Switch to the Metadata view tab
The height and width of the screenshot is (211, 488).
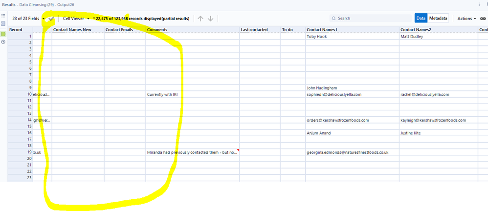point(438,19)
